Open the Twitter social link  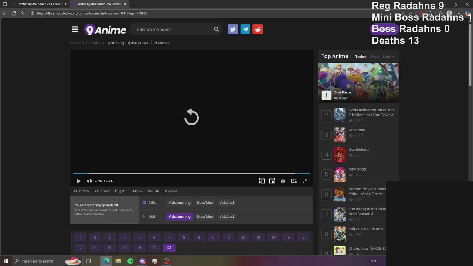pyautogui.click(x=233, y=30)
